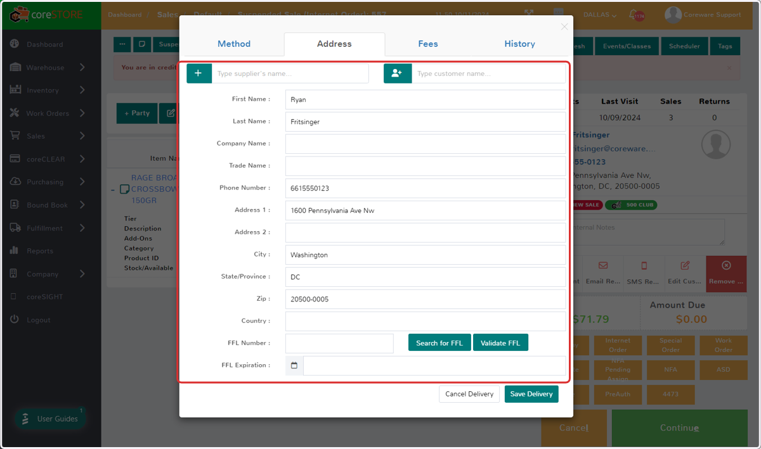Click Search for FFL button

pyautogui.click(x=439, y=343)
